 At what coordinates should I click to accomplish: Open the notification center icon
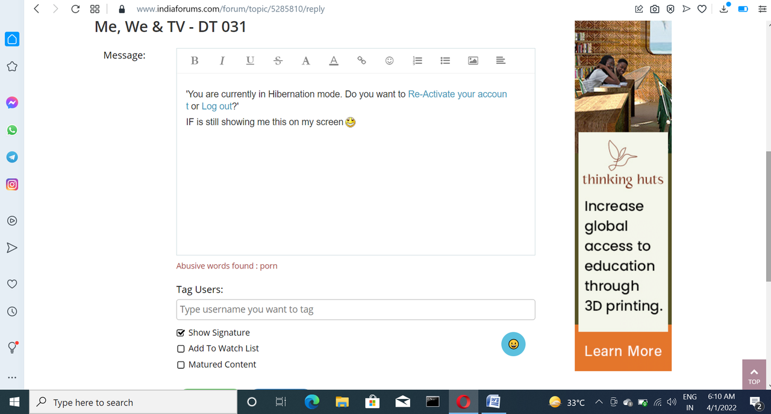tap(755, 403)
